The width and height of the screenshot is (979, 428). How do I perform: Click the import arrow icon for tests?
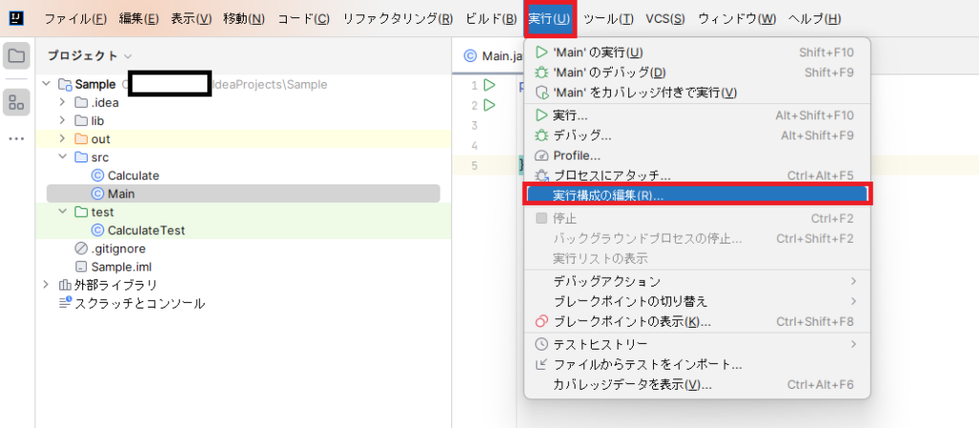coord(542,364)
